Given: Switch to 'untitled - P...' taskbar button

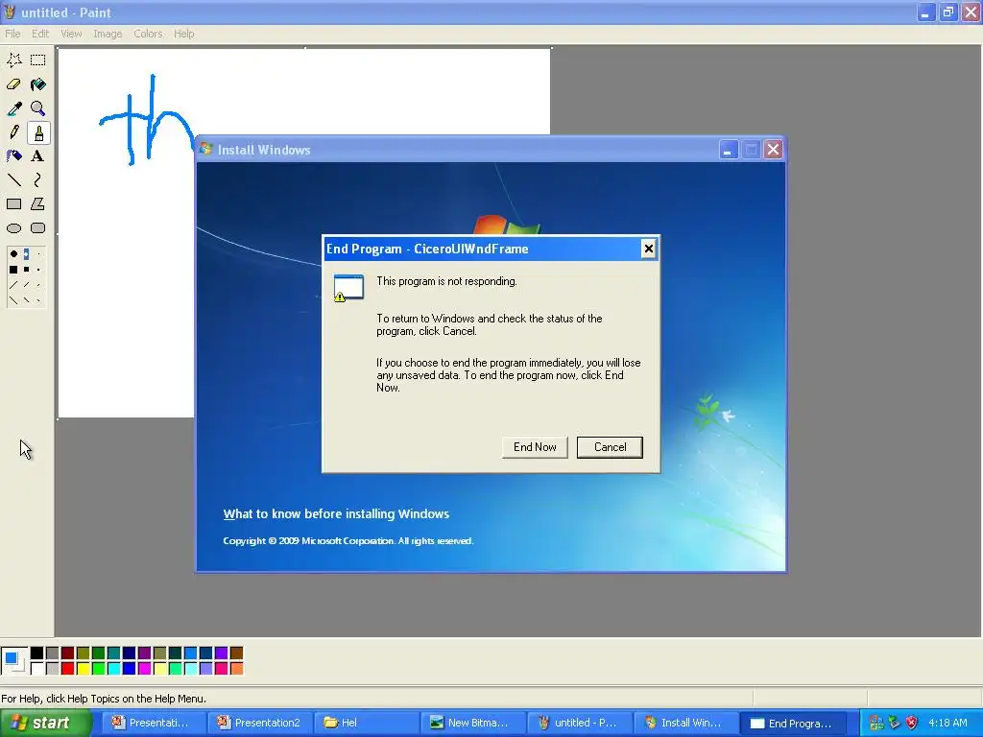Looking at the screenshot, I should pos(579,724).
